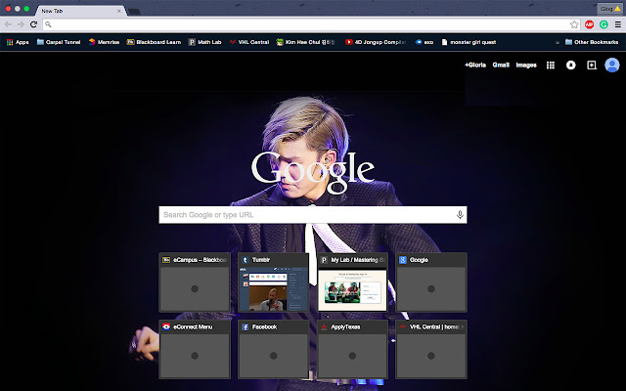
Task: Open the Adblock Plus extension icon
Action: [589, 24]
